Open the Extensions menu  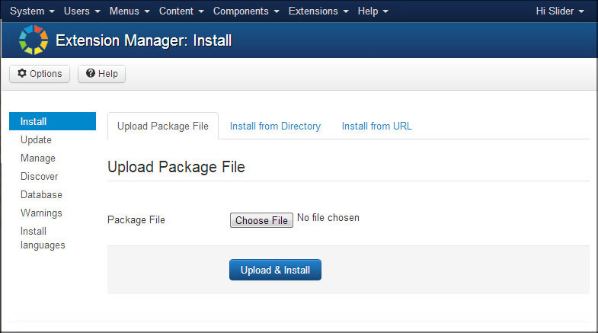[318, 11]
